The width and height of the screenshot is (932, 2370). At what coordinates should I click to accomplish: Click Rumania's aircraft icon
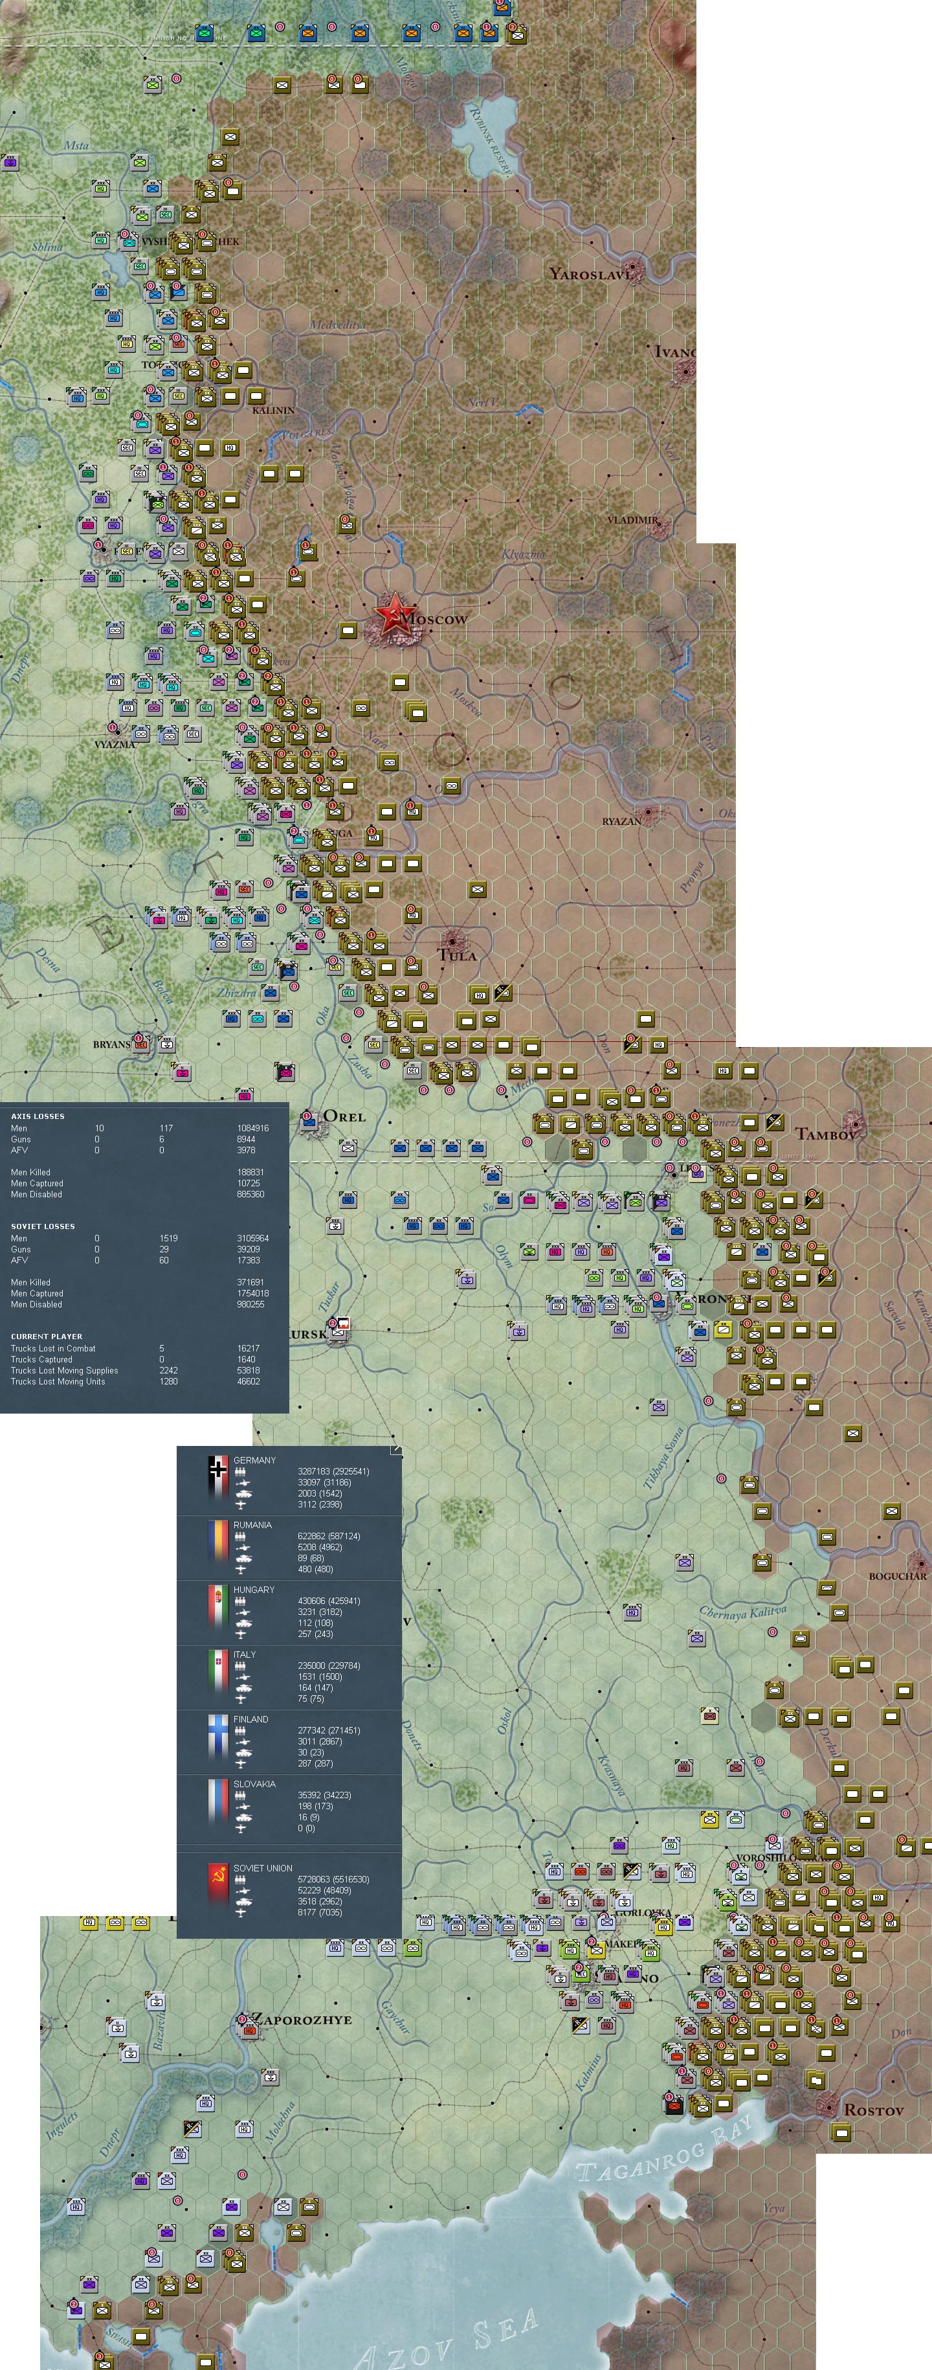click(241, 1570)
